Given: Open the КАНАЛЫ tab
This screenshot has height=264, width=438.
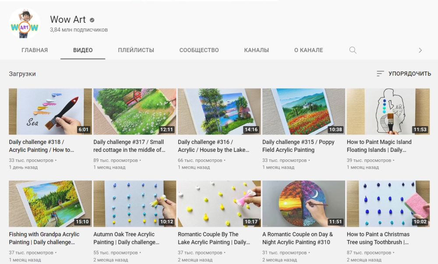Looking at the screenshot, I should pos(256,50).
